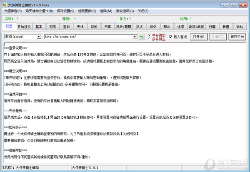This screenshot has height=172, width=250.
Task: Close the 大侠传骑士辅助 window
Action: (243, 5)
